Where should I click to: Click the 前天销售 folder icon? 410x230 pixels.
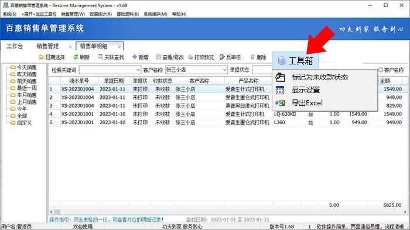(12, 81)
